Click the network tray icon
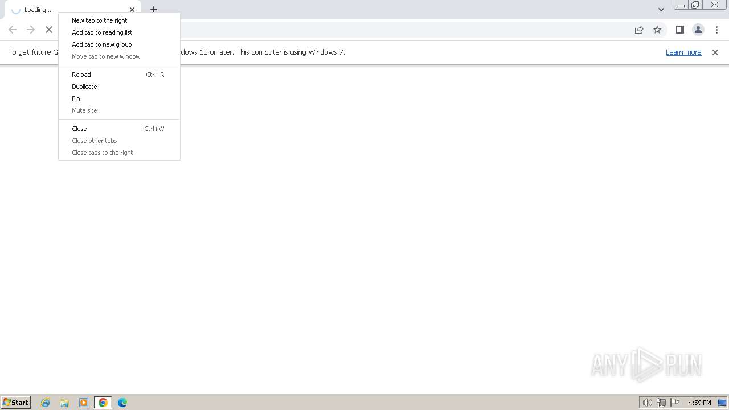 tap(661, 403)
